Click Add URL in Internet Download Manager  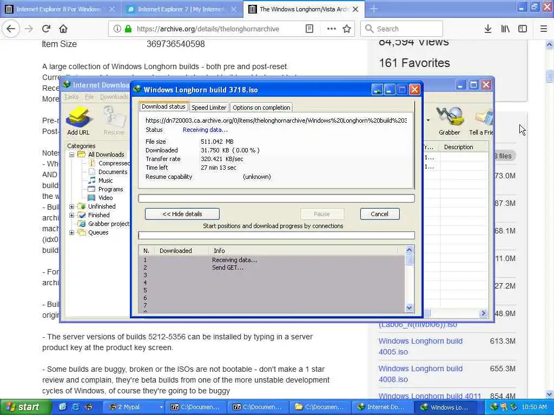pyautogui.click(x=78, y=121)
